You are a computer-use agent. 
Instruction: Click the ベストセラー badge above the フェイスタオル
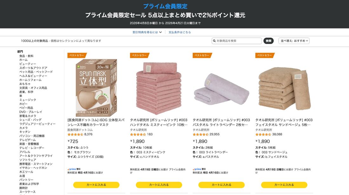[x=264, y=55]
